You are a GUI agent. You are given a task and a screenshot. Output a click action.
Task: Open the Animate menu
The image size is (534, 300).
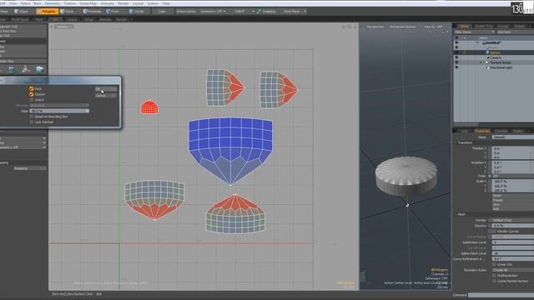[108, 3]
